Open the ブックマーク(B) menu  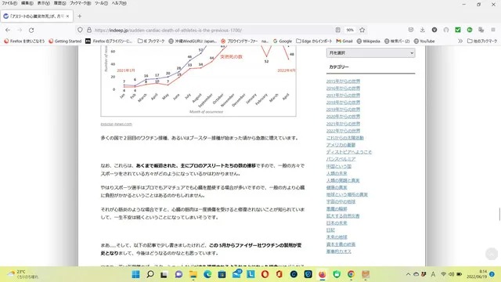80,3
